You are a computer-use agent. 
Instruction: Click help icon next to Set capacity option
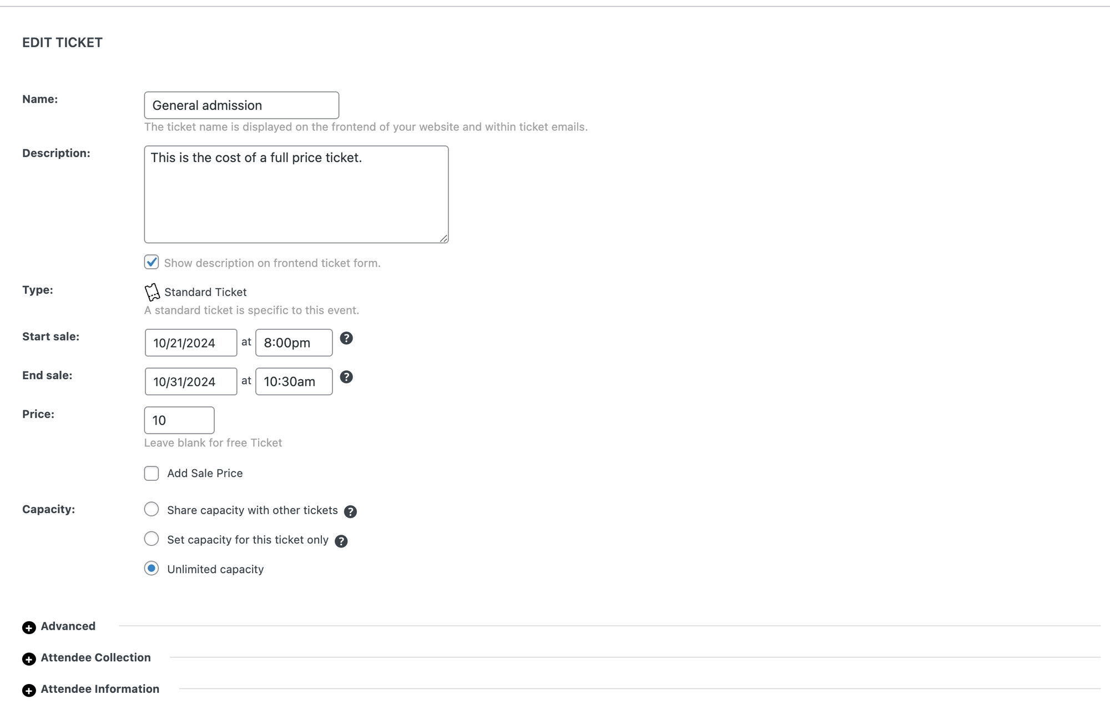pyautogui.click(x=341, y=541)
